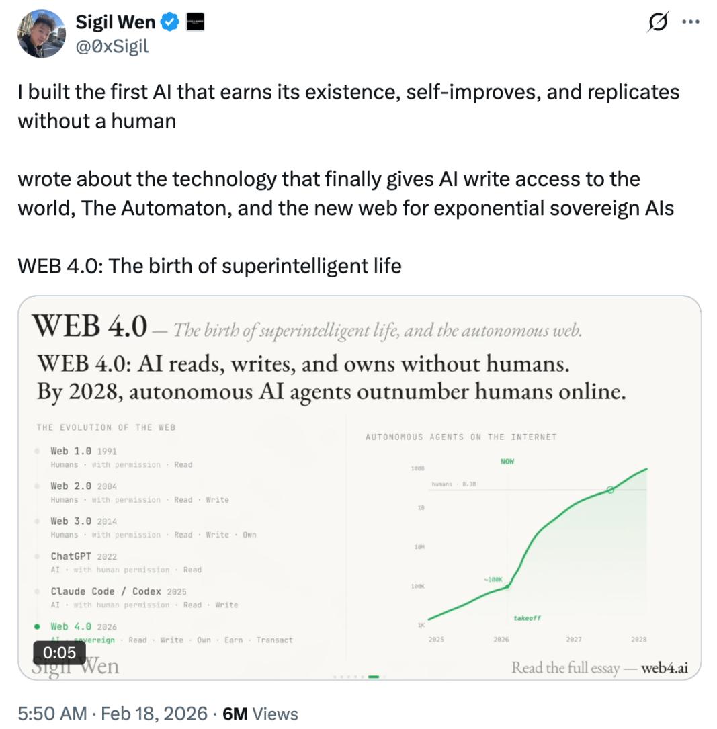Click the affiliation badge next to the checkmark
Viewport: 717px width, 729px height.
[195, 21]
